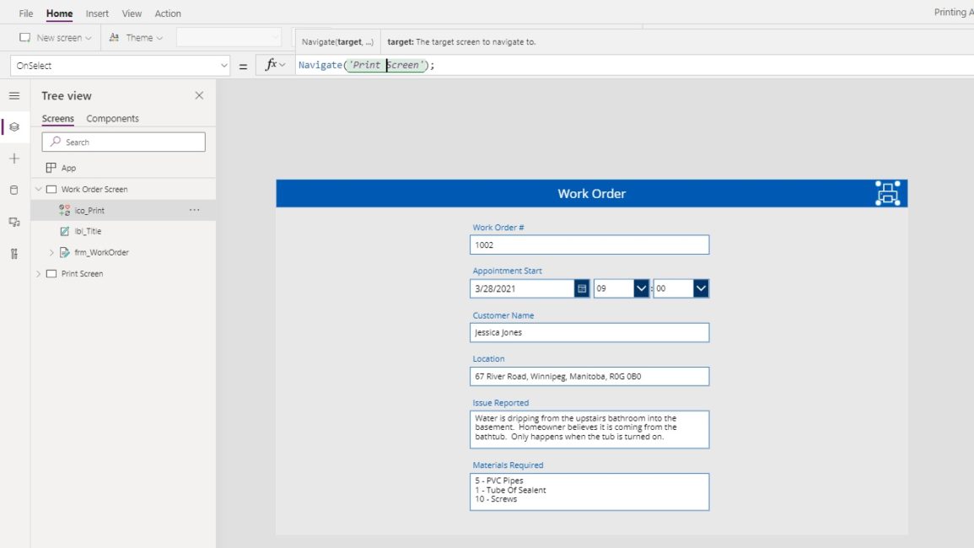
Task: Click the print icon in Work Order header
Action: tap(887, 193)
